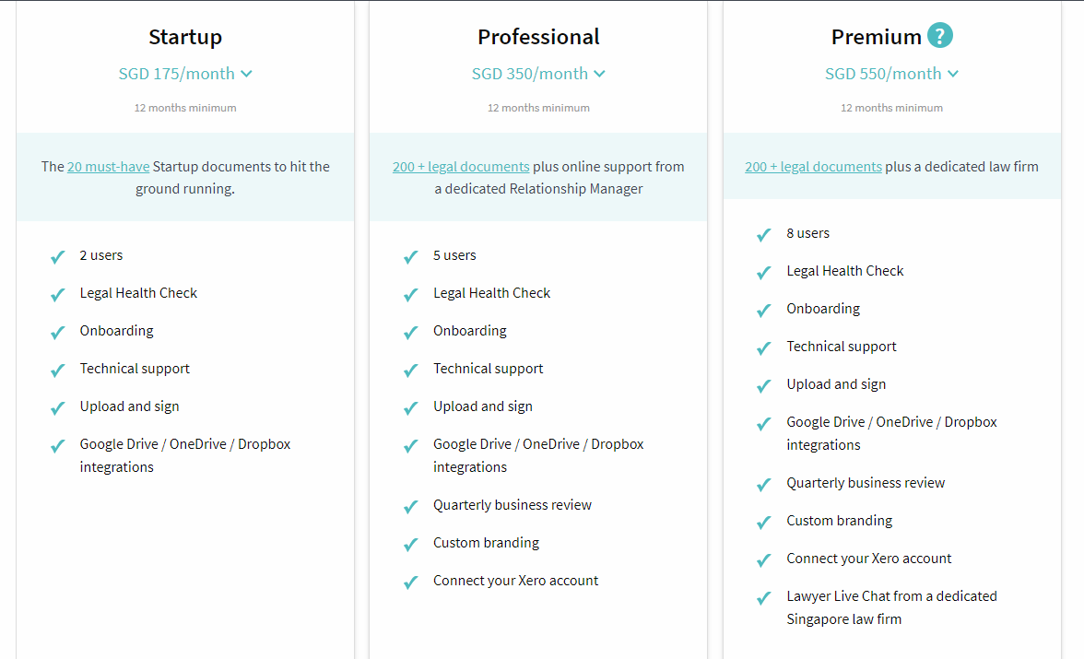The height and width of the screenshot is (659, 1084).
Task: Click checkmark next to Lawyer Live Chat feature
Action: pyautogui.click(x=764, y=597)
